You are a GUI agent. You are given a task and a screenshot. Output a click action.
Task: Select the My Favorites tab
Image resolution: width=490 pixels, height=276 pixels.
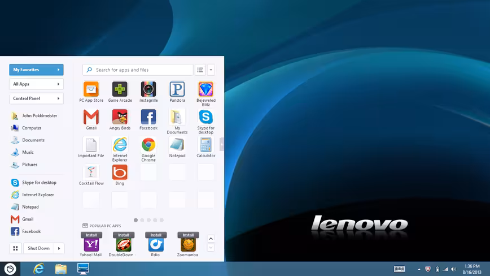pos(36,70)
